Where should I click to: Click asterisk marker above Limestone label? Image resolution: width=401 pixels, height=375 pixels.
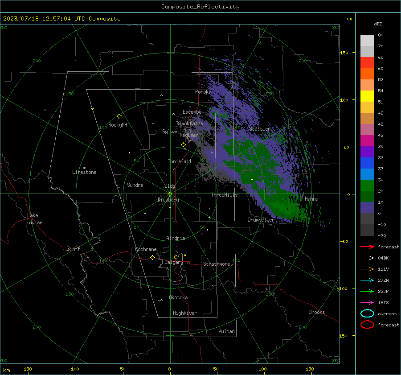[84, 168]
